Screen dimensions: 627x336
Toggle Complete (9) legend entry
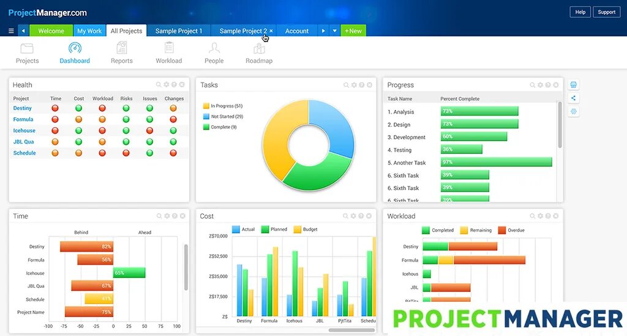click(x=220, y=127)
